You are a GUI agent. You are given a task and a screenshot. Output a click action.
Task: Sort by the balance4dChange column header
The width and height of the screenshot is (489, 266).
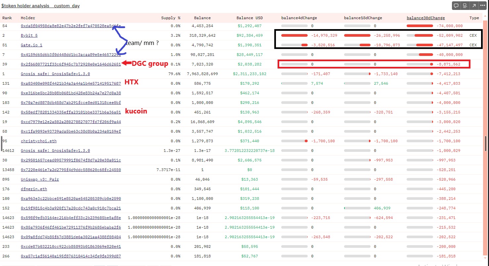point(299,18)
